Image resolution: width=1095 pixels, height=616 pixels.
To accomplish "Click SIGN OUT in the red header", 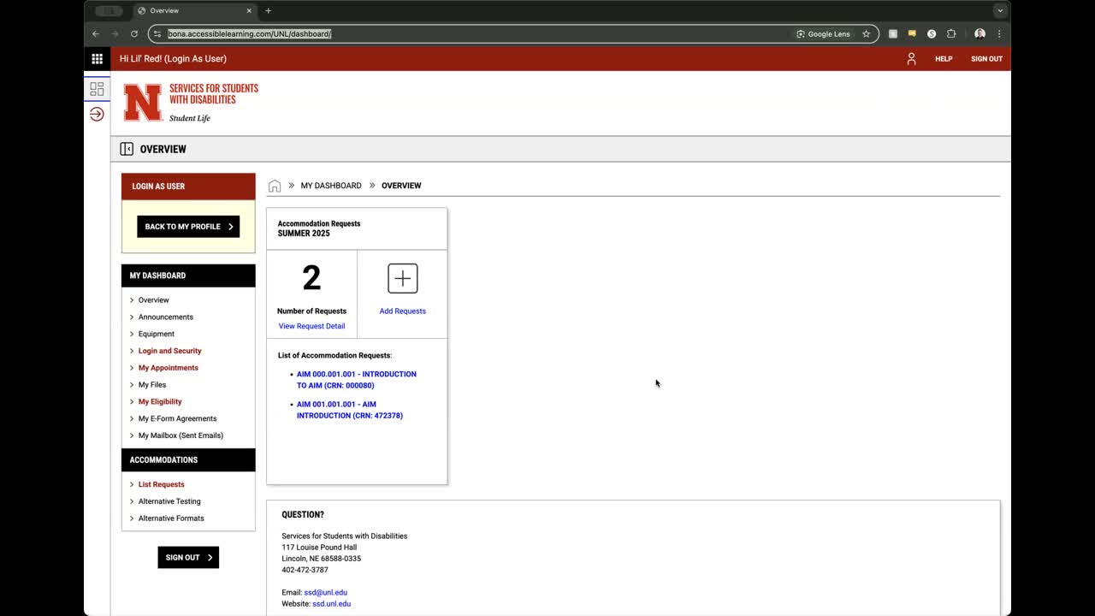I will coord(986,59).
